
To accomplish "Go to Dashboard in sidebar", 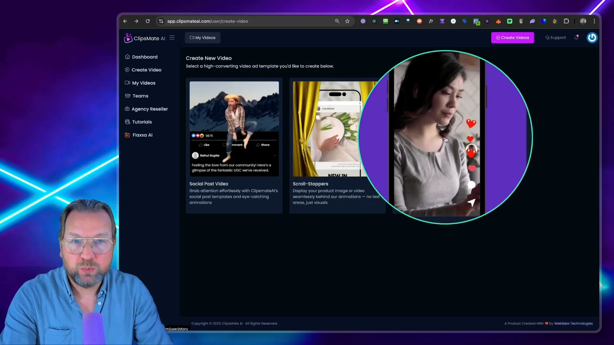I will click(141, 57).
